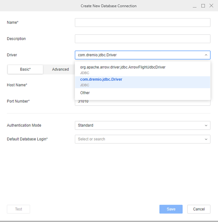The height and width of the screenshot is (222, 218).
Task: Open the Advanced tab
Action: point(60,69)
